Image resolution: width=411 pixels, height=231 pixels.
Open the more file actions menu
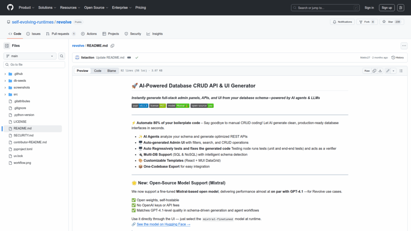point(404,46)
